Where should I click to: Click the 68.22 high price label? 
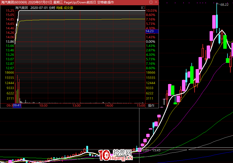224,4
